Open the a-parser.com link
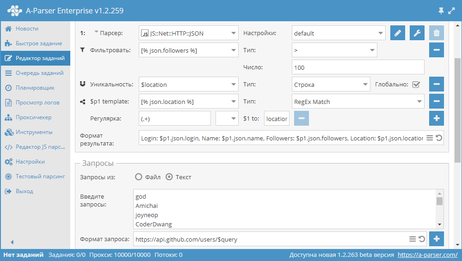The height and width of the screenshot is (261, 462). click(428, 255)
